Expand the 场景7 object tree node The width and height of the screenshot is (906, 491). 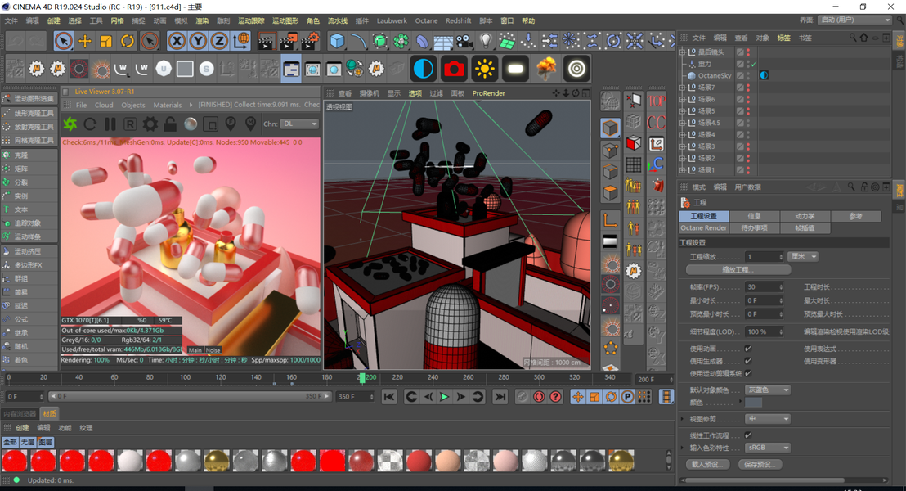point(683,88)
